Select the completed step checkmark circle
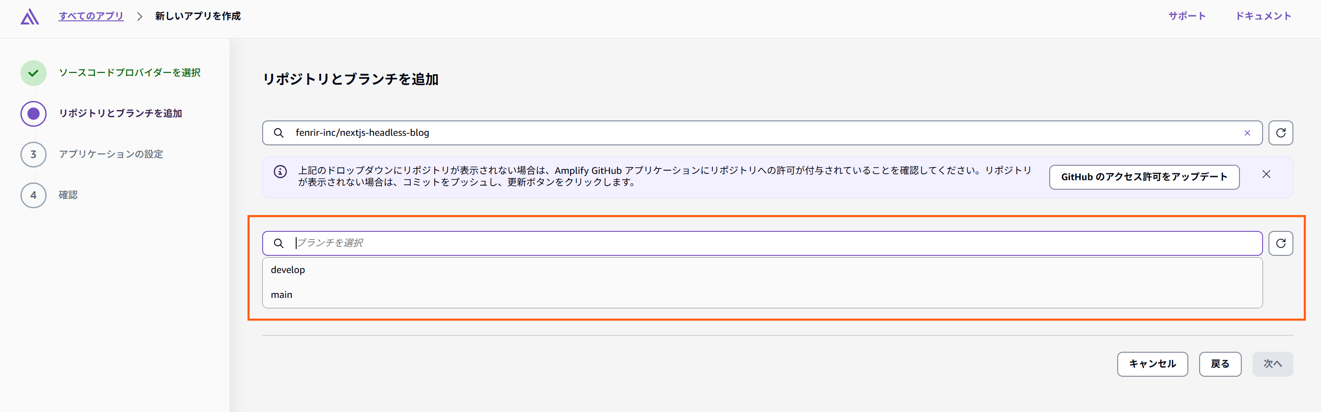The image size is (1321, 412). tap(34, 73)
